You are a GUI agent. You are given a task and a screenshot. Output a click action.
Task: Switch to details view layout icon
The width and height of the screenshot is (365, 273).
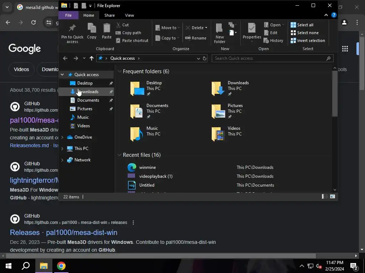pyautogui.click(x=324, y=197)
